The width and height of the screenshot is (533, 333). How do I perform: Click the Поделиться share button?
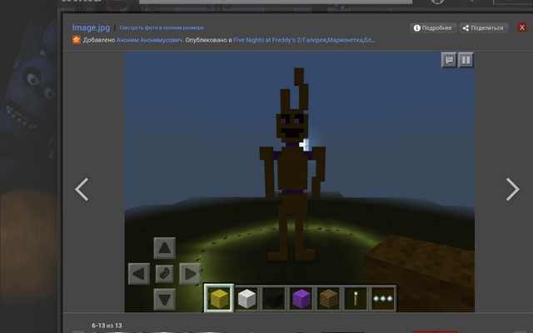(483, 27)
